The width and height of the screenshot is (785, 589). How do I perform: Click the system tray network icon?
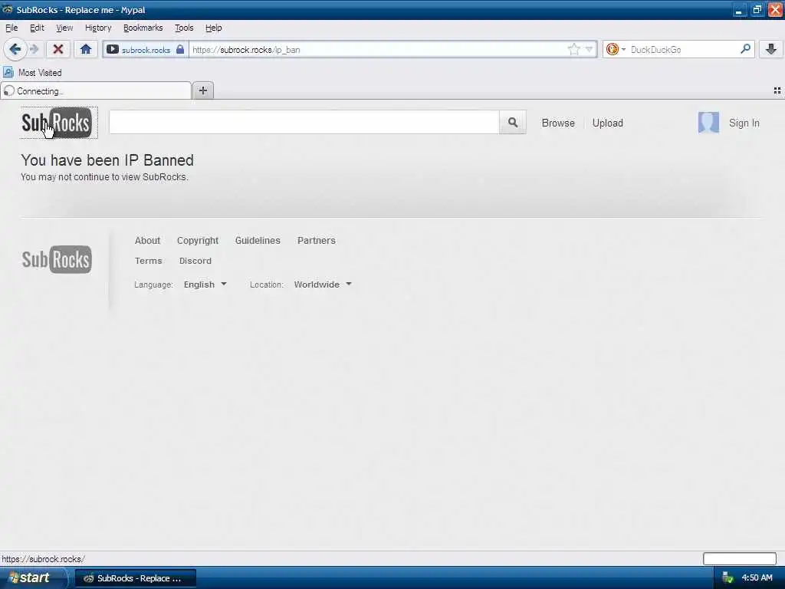coord(728,578)
